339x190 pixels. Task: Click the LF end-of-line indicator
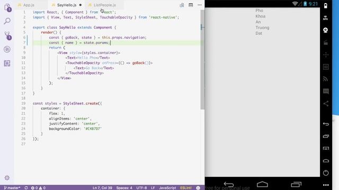tap(153, 188)
